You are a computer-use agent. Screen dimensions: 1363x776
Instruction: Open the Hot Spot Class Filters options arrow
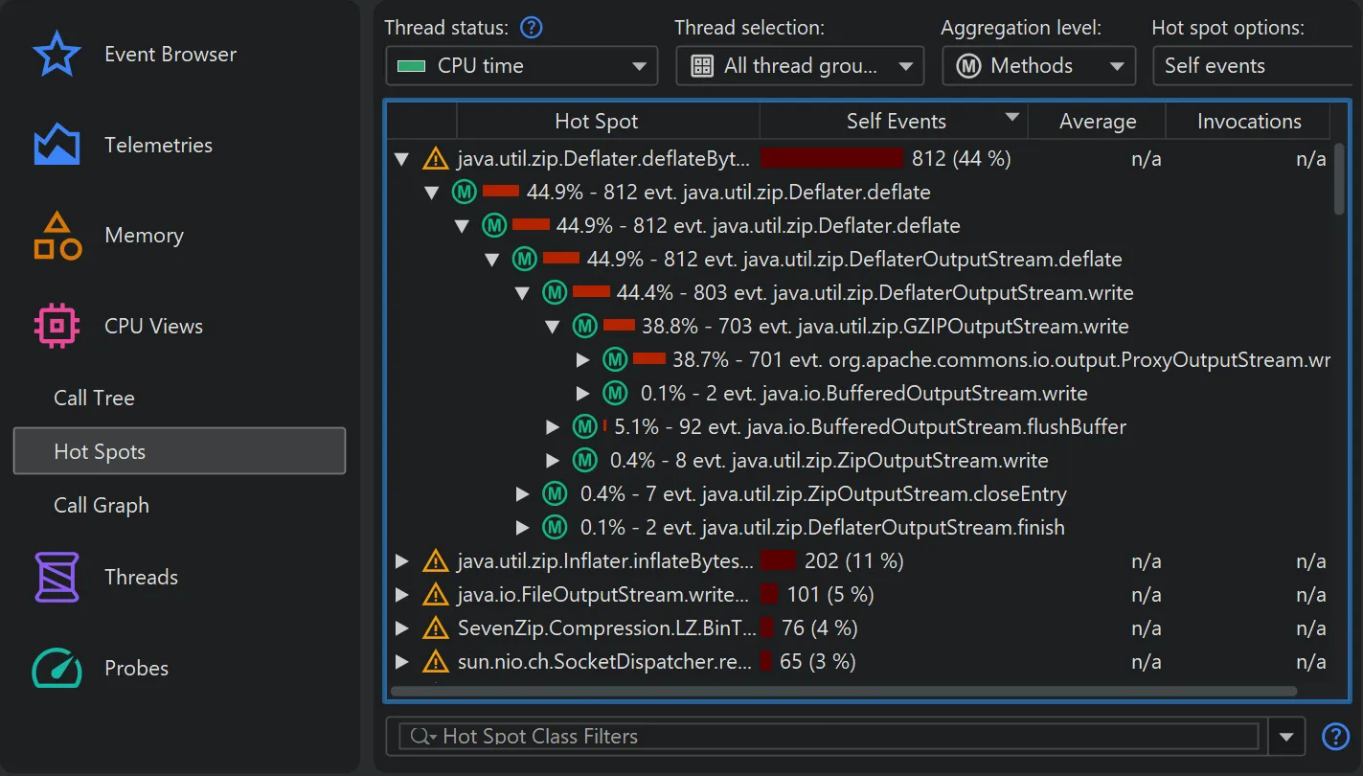(x=1285, y=736)
